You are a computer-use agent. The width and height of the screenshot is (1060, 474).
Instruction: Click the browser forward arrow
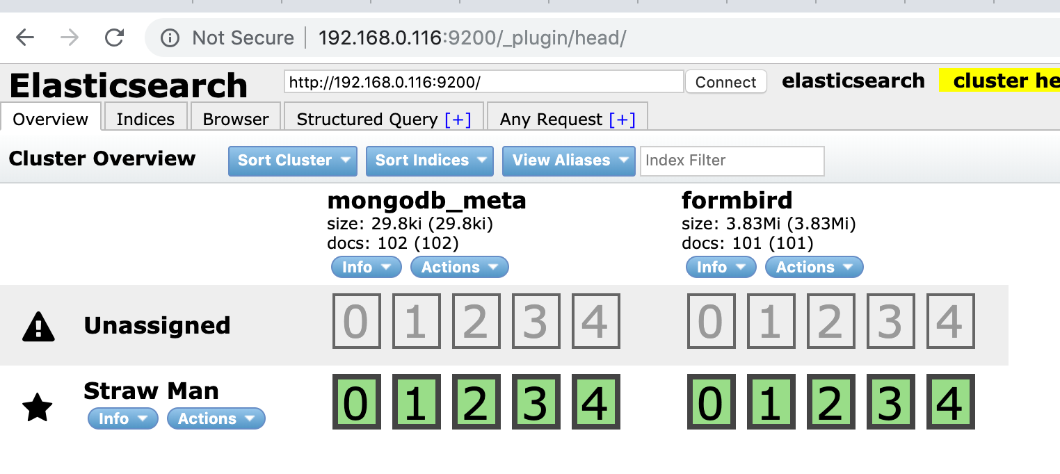pyautogui.click(x=70, y=38)
